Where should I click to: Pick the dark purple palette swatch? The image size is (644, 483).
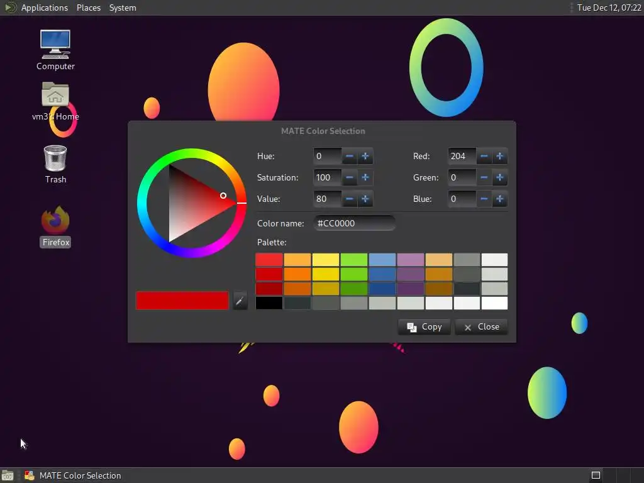click(410, 289)
